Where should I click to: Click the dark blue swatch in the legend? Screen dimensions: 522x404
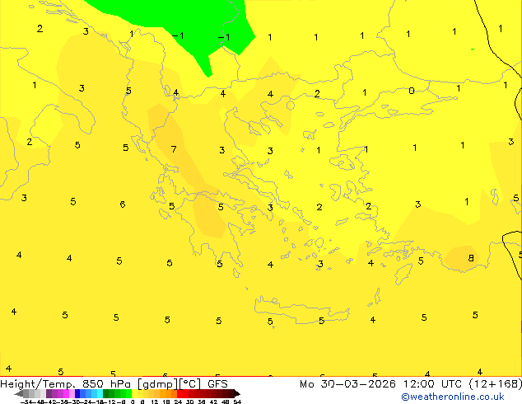point(77,393)
